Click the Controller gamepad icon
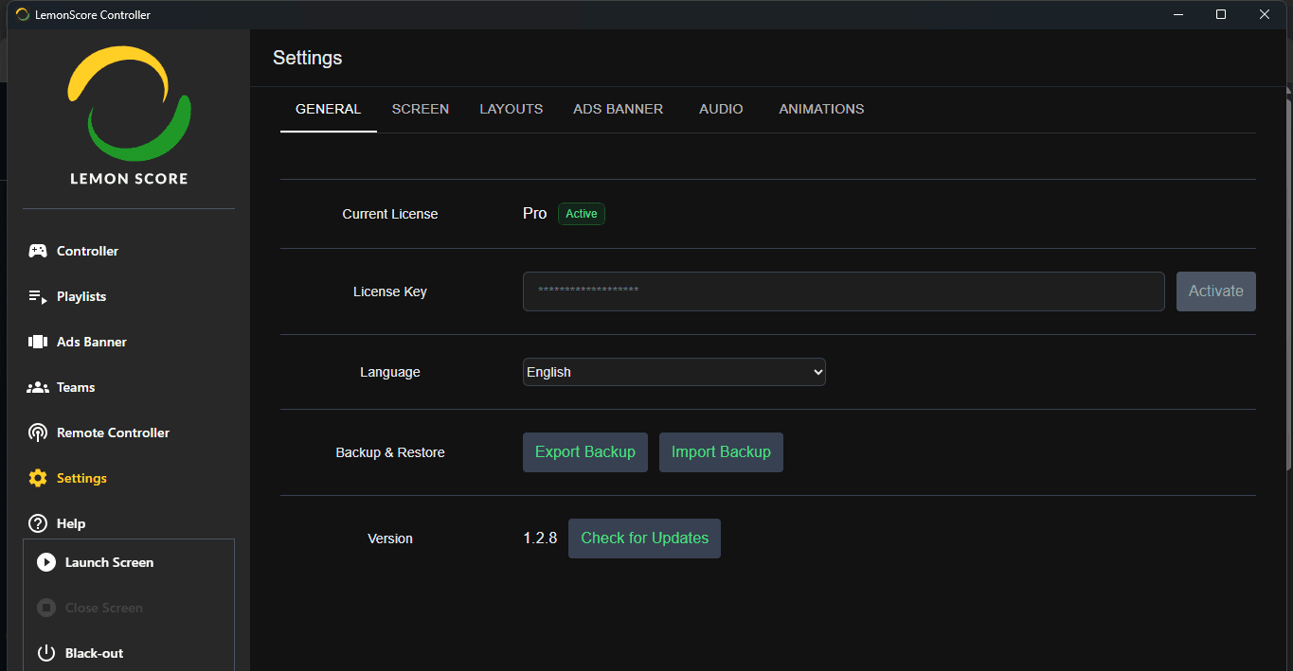 coord(38,251)
